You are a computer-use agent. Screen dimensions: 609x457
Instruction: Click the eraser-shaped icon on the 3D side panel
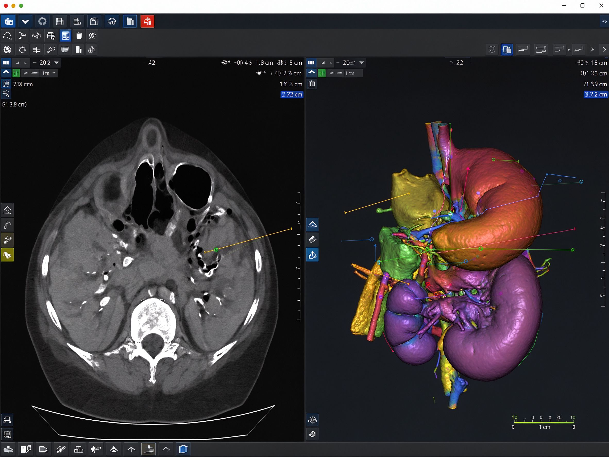pyautogui.click(x=312, y=240)
